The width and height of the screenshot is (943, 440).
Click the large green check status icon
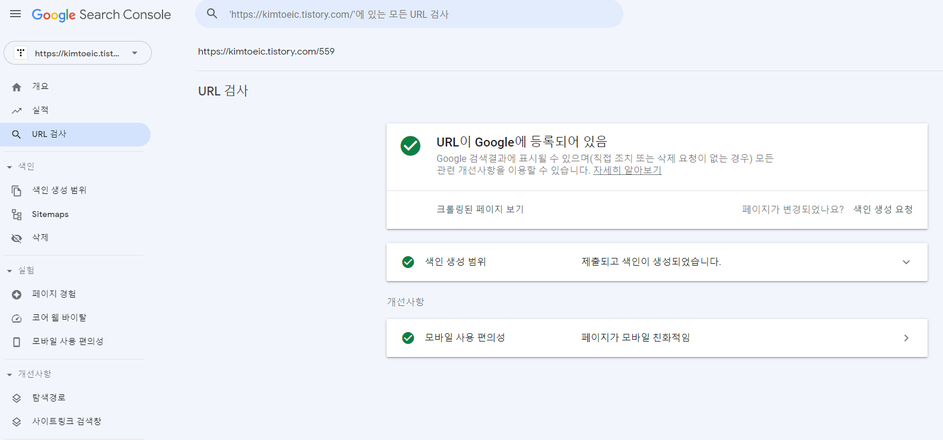[410, 145]
